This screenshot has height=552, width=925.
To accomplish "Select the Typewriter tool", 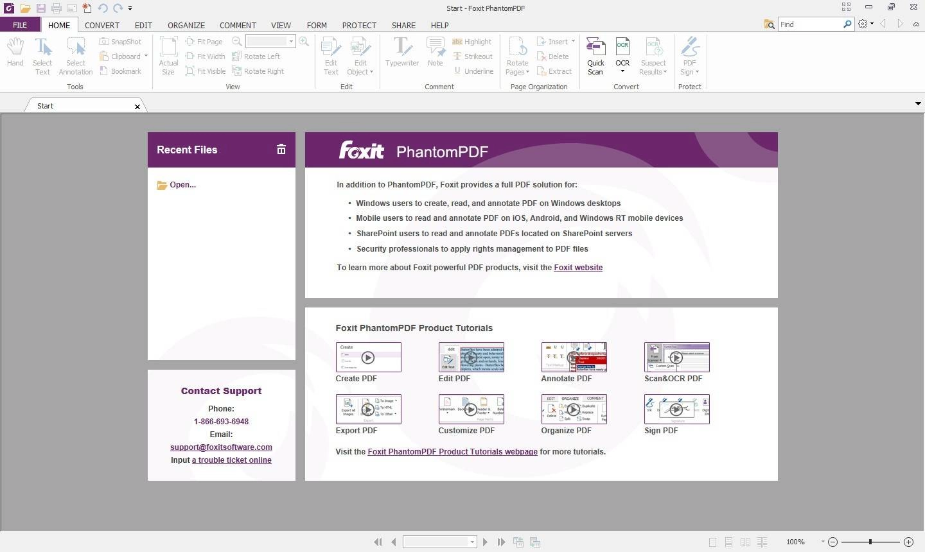I will [402, 52].
